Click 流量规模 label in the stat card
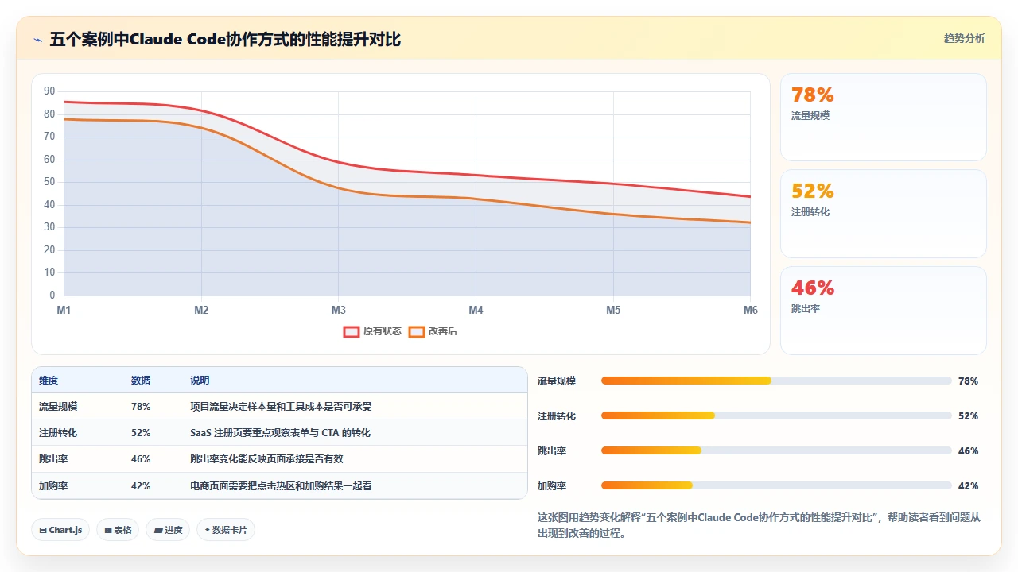Viewport: 1018px width, 572px height. [810, 116]
